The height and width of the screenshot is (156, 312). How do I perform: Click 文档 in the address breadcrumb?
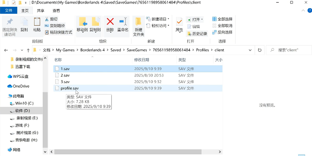pos(47,50)
